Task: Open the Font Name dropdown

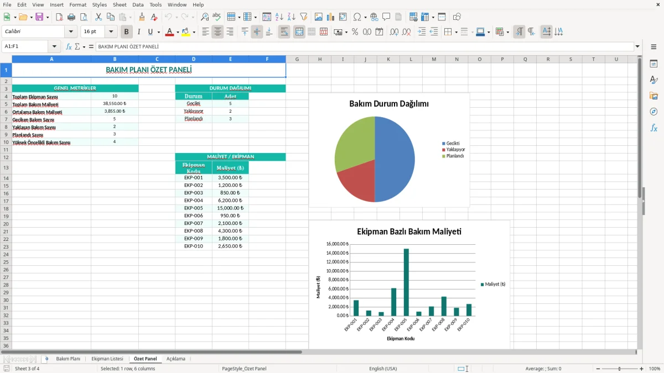Action: 71,32
